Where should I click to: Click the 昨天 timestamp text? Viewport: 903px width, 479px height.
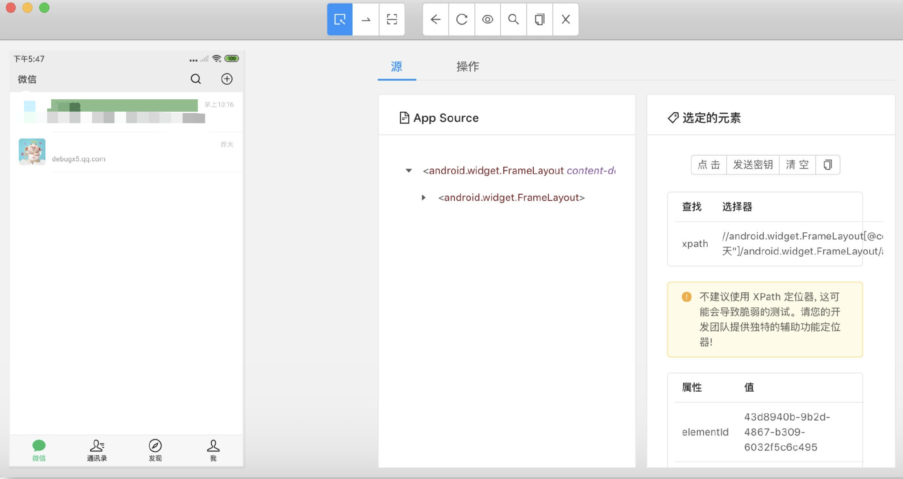pos(227,145)
